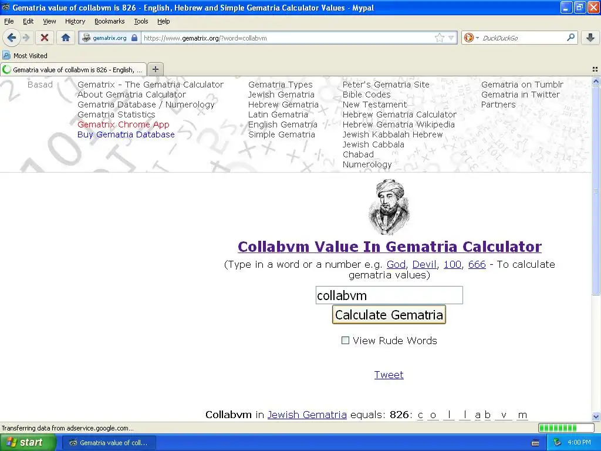The width and height of the screenshot is (601, 451).
Task: Enable the View Rude Words checkbox
Action: click(x=345, y=340)
